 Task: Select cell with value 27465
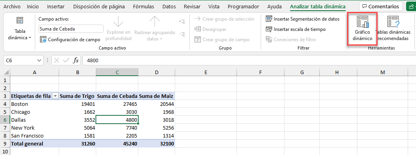click(117, 104)
